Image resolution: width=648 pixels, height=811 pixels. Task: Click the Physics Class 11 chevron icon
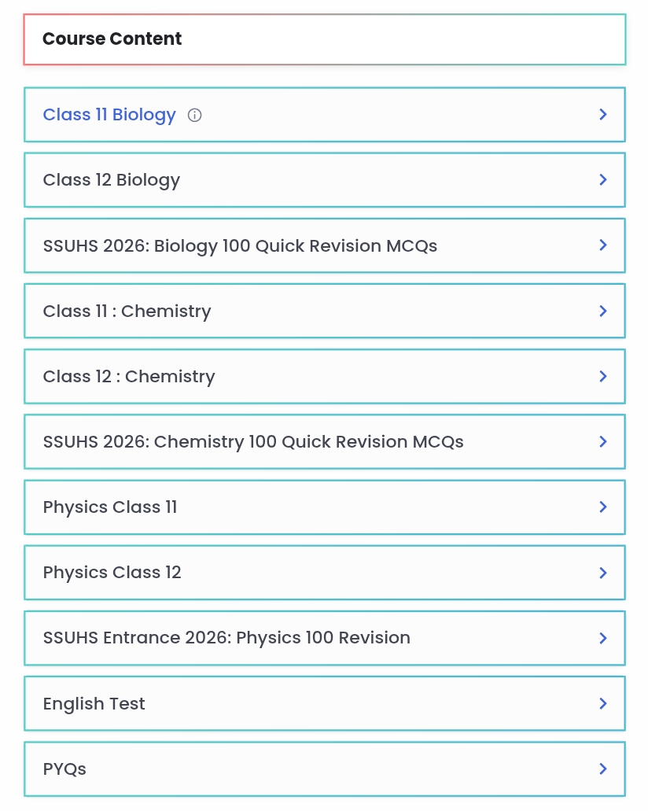click(603, 507)
